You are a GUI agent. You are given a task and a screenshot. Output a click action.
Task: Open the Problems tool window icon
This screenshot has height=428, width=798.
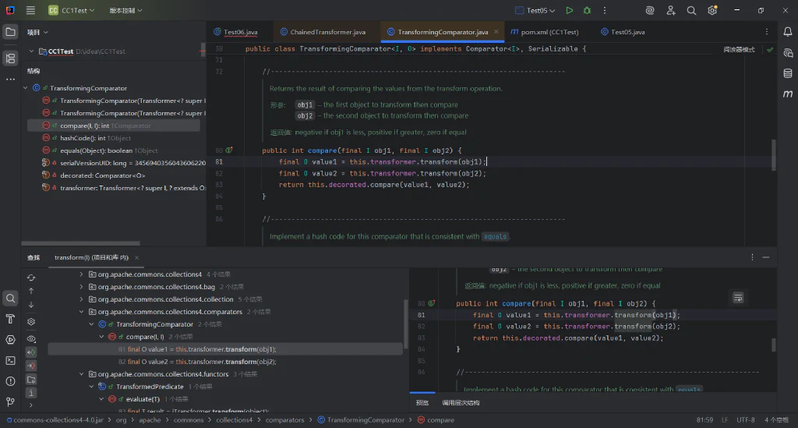[10, 381]
